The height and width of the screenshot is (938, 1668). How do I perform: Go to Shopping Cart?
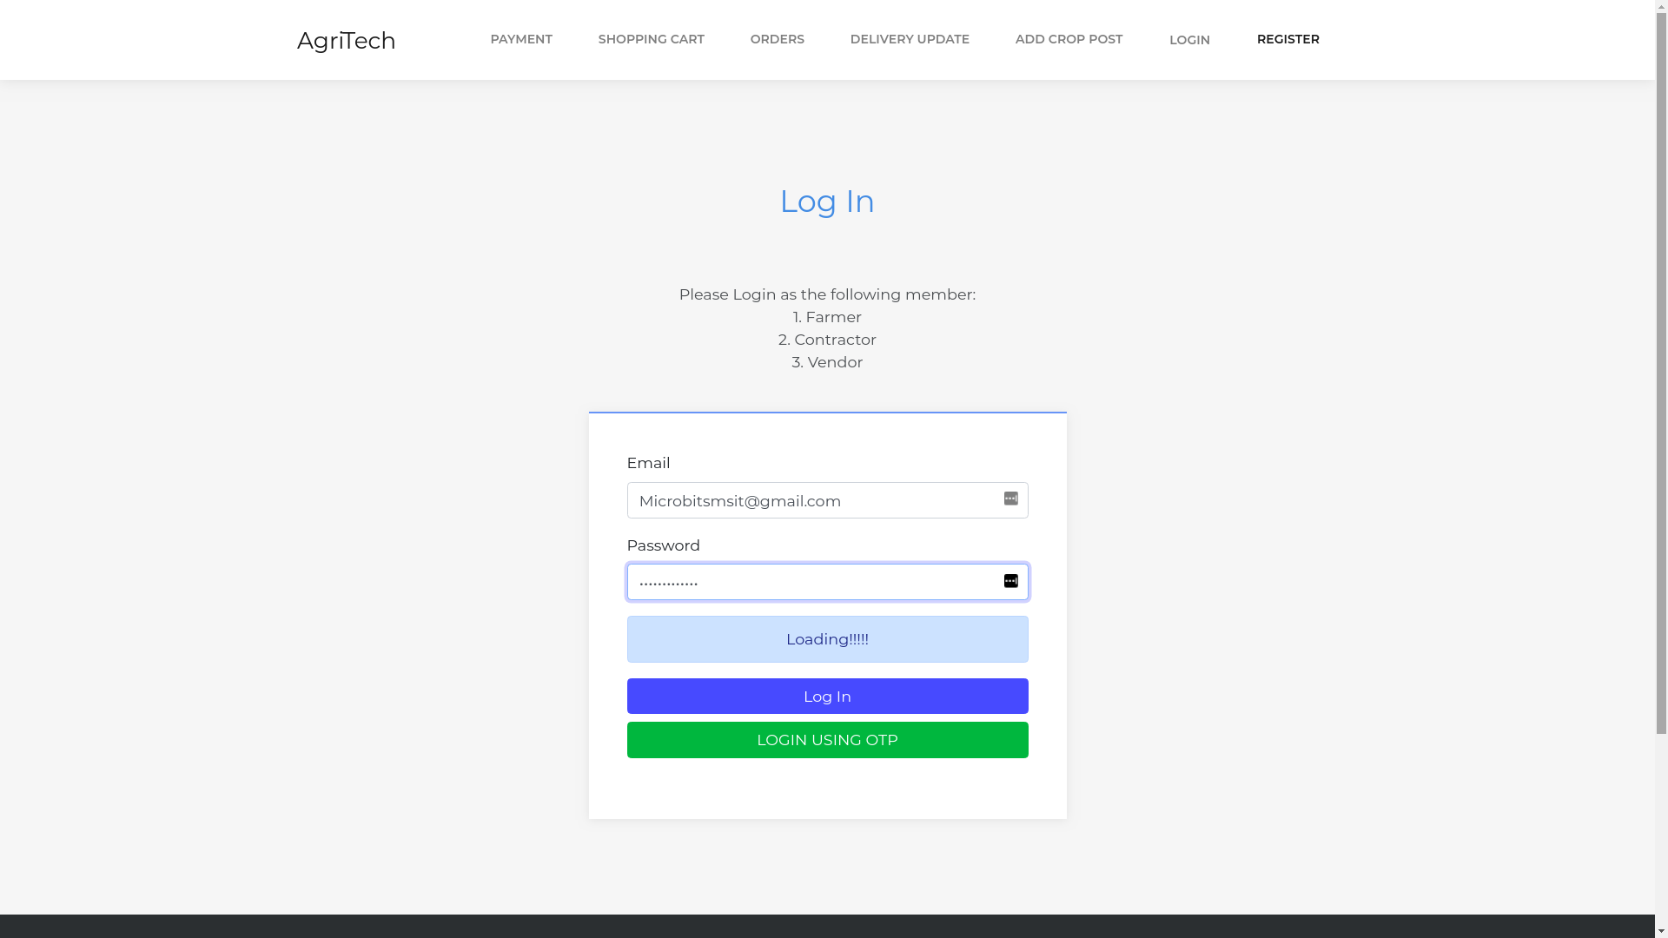(651, 39)
